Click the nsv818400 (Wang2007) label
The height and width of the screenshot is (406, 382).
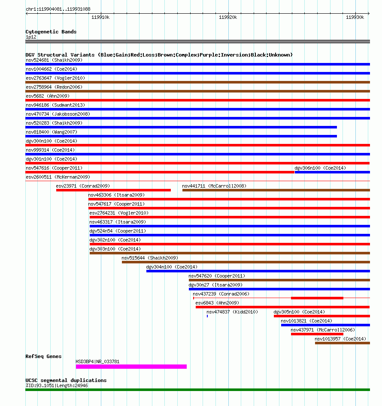(x=52, y=132)
